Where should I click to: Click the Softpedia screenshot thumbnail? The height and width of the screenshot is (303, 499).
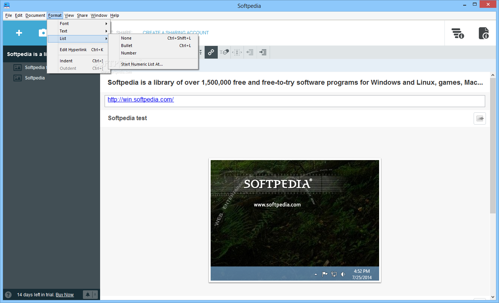pyautogui.click(x=295, y=220)
